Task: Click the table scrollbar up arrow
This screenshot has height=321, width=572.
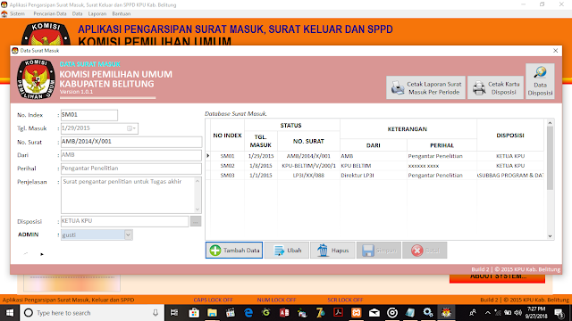Action: (550, 123)
